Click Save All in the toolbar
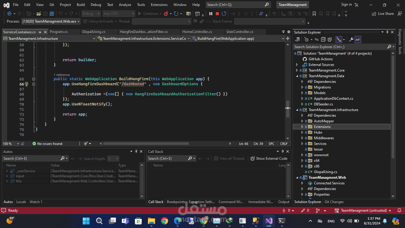Image resolution: width=405 pixels, height=228 pixels. pos(52,14)
